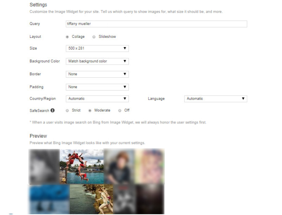Set SafeSearch to Moderate

point(90,110)
